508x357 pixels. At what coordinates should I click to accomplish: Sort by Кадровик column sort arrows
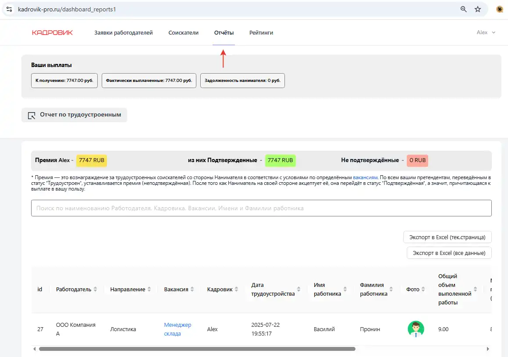237,290
